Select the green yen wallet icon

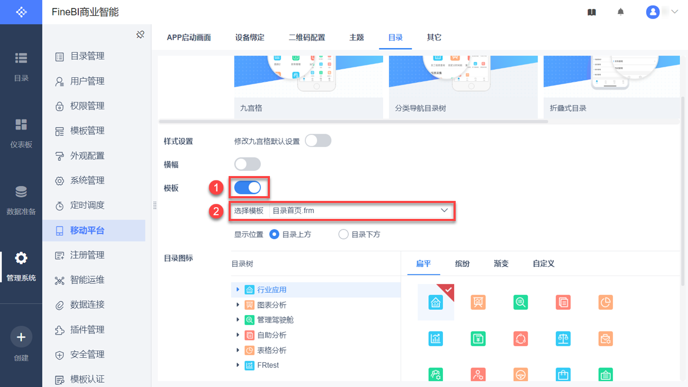point(478,338)
